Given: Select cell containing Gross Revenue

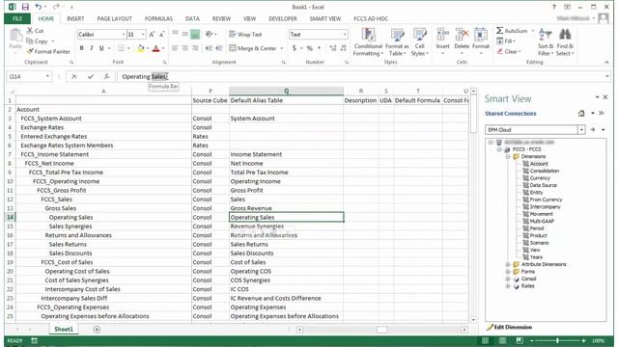Looking at the screenshot, I should 286,208.
